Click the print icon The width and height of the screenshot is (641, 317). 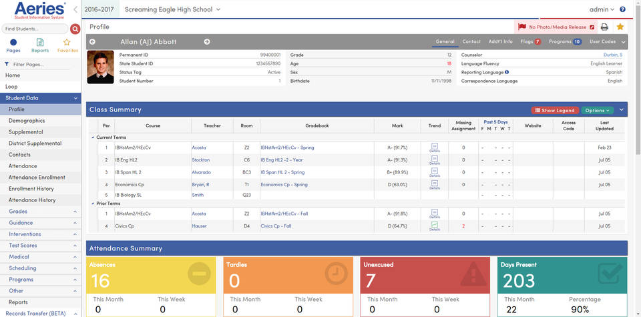[x=604, y=27]
